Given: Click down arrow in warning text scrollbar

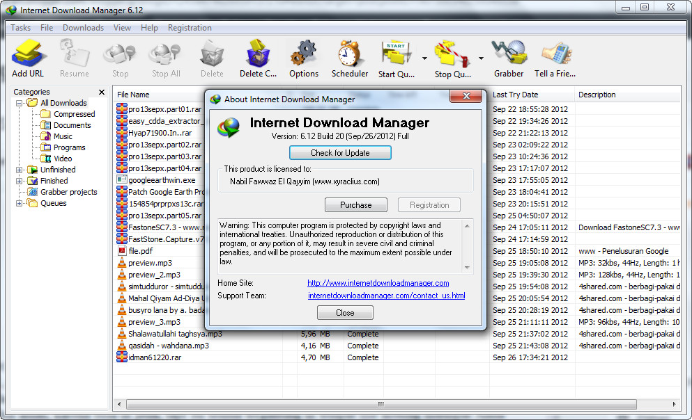Looking at the screenshot, I should 467,268.
